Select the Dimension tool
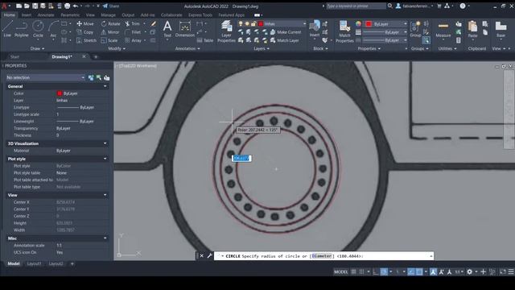 pyautogui.click(x=185, y=29)
